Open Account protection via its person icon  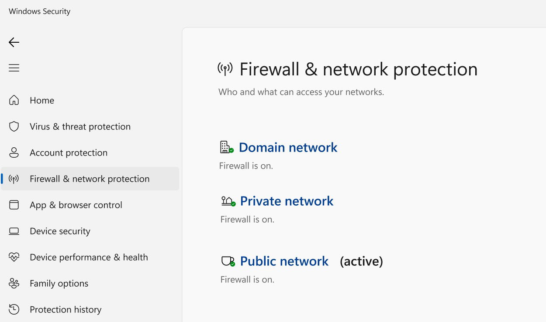pyautogui.click(x=14, y=153)
